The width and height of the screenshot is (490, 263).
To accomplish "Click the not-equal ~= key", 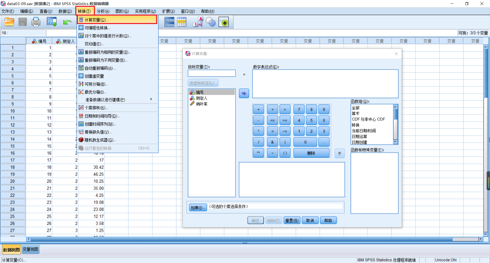I will [x=285, y=131].
